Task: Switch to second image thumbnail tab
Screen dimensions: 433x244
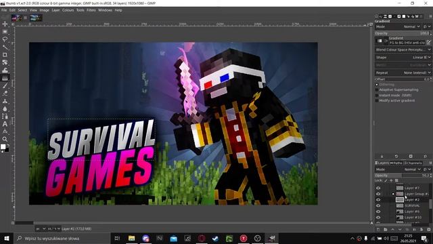Action: tap(36, 18)
